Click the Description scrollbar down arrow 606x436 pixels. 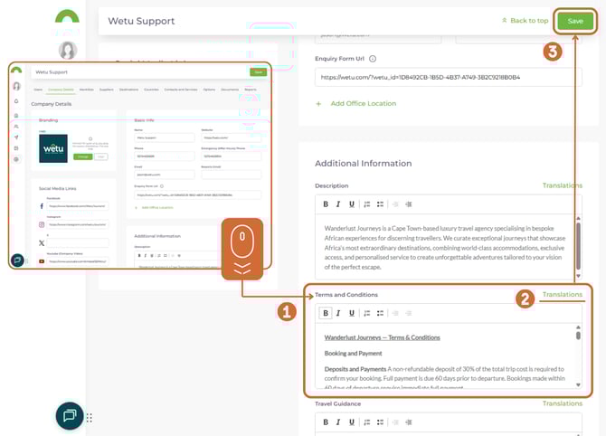click(578, 276)
